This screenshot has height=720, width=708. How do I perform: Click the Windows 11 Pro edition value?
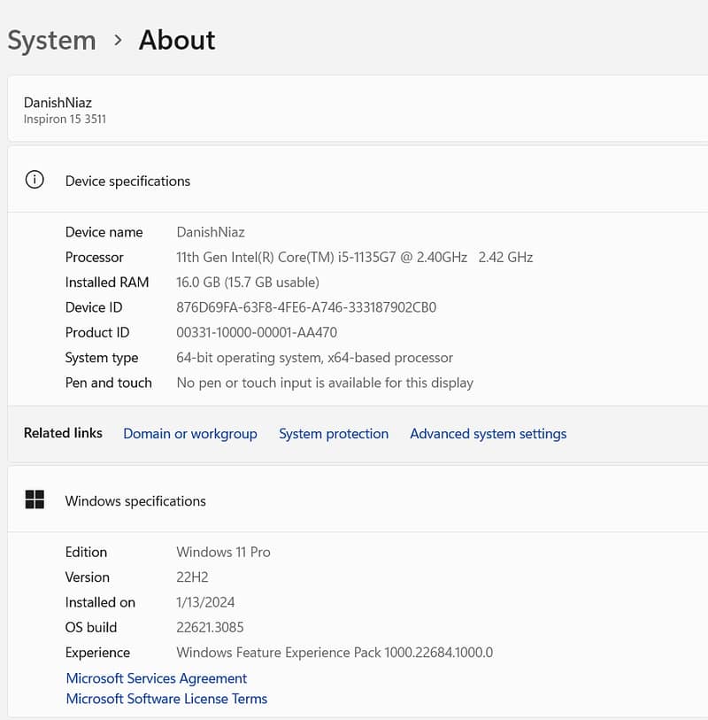tap(223, 552)
